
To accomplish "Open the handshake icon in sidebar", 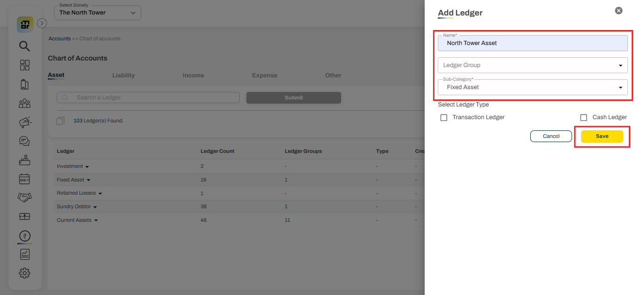I will coord(24,197).
